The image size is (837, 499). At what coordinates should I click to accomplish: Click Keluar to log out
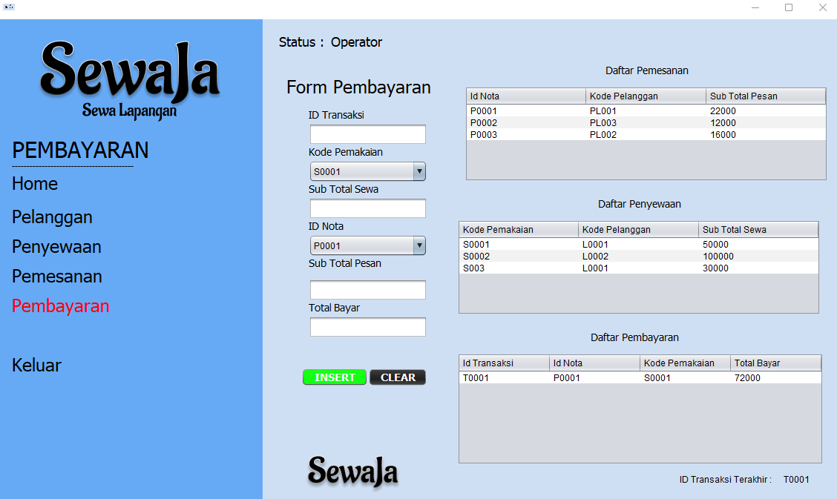pos(36,366)
